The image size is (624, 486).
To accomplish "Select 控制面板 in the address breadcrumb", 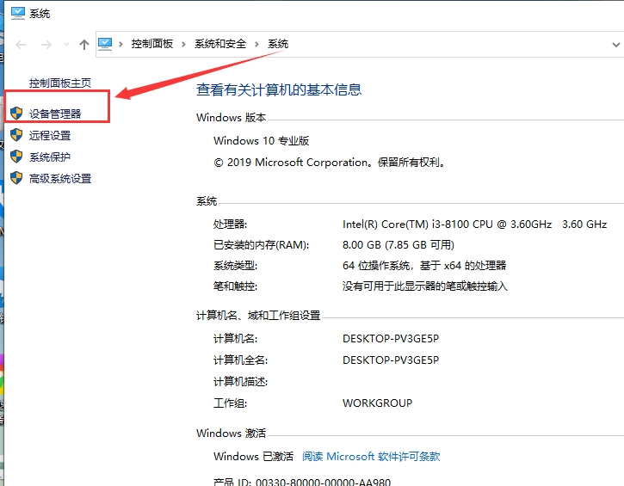I will point(151,44).
